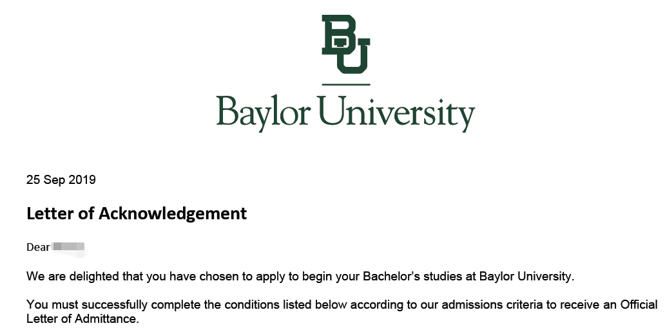Click the sentence starting We are delighted

(x=300, y=277)
